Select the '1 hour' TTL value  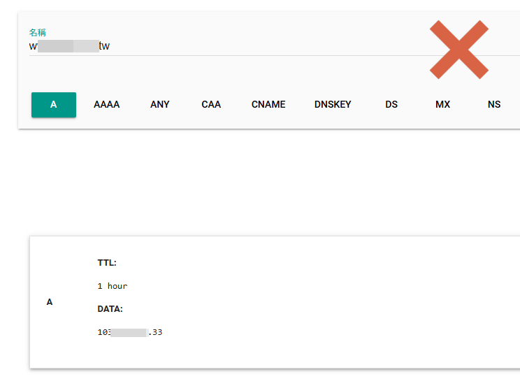click(113, 286)
